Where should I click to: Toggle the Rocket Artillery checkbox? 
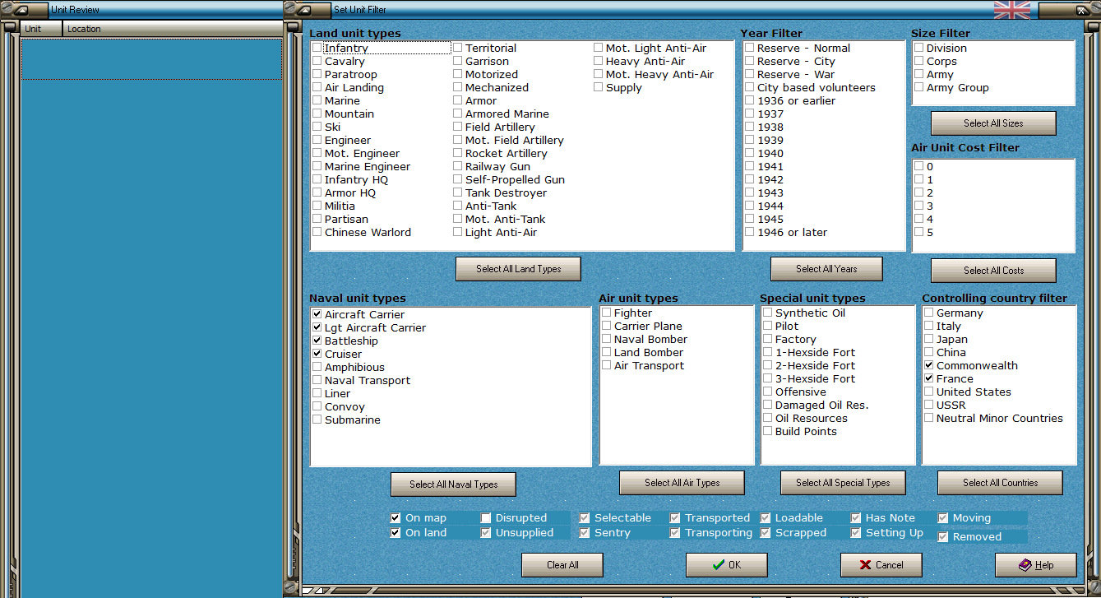(x=457, y=153)
